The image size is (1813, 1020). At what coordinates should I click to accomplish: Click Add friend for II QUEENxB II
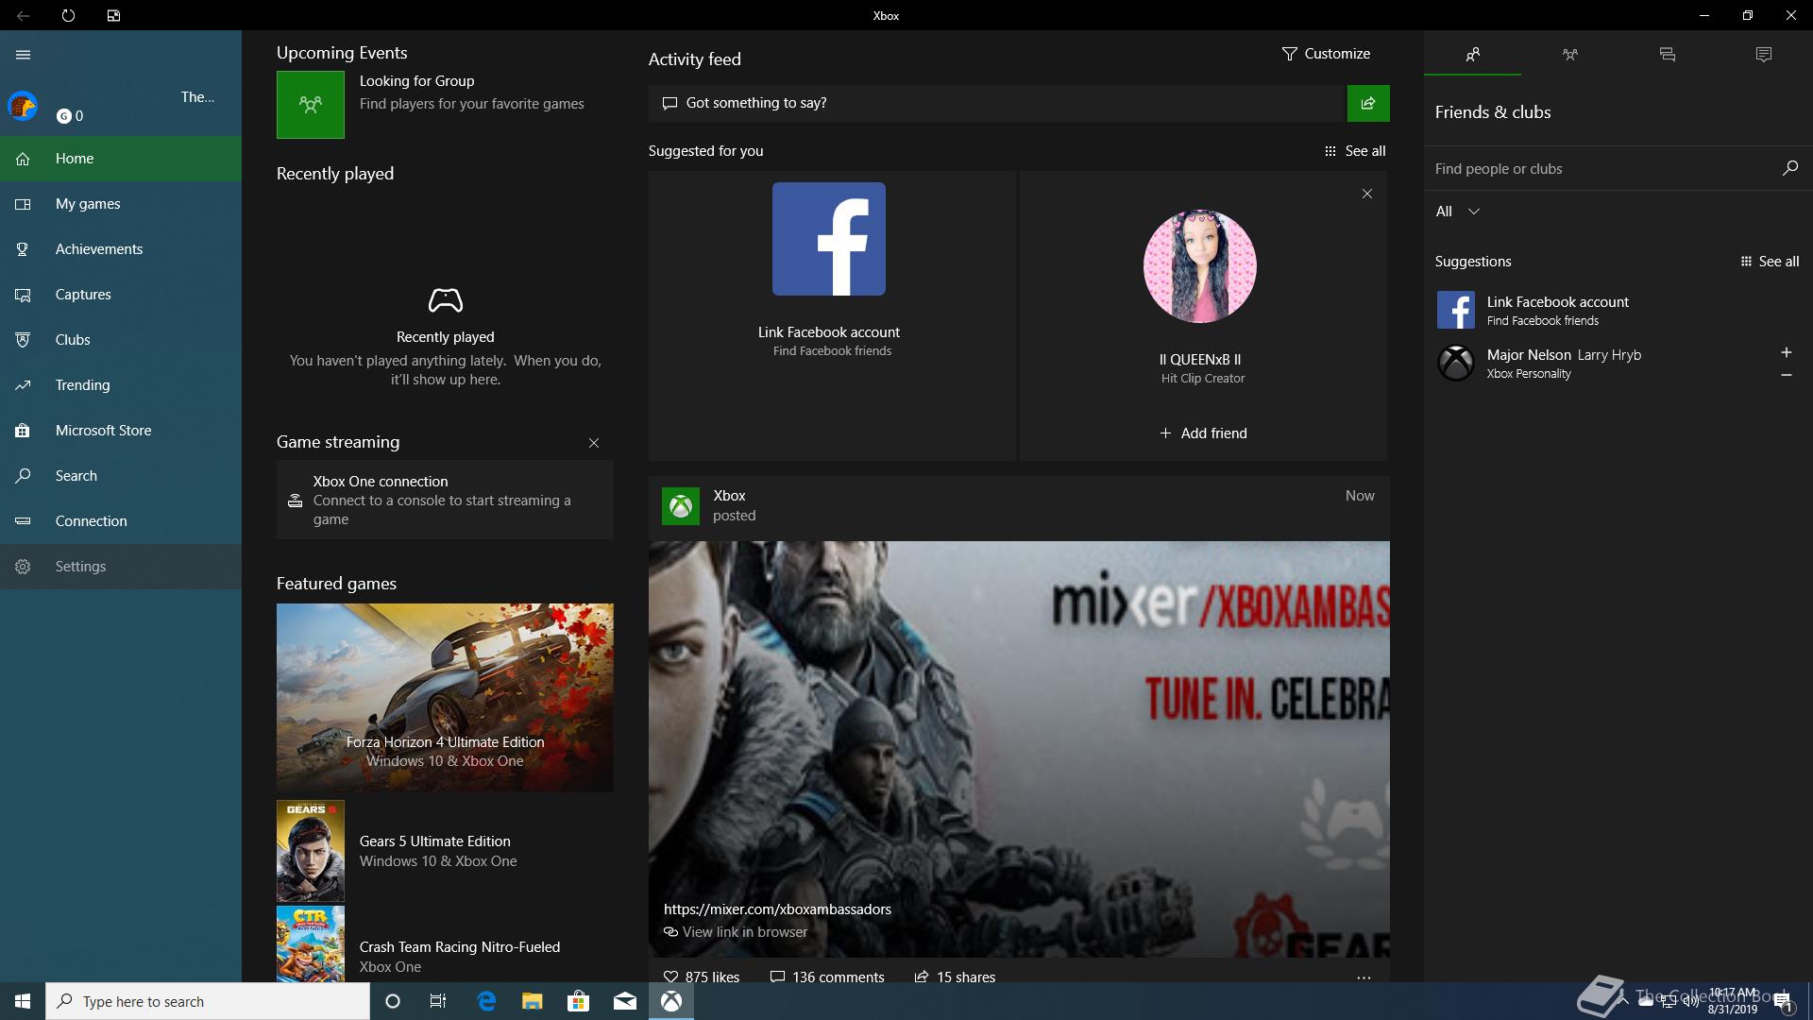click(1203, 433)
